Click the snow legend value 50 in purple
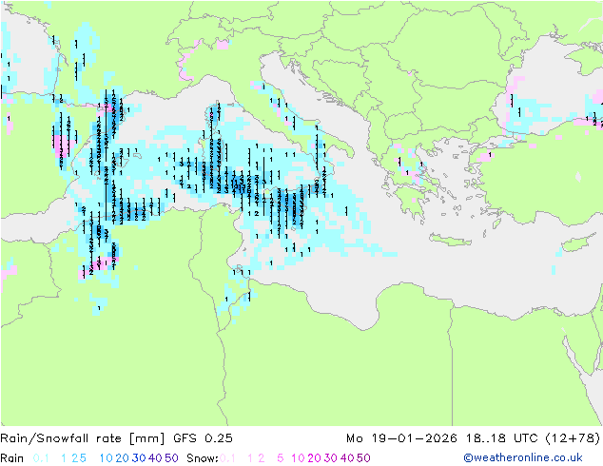603x466 pixels. (x=363, y=458)
